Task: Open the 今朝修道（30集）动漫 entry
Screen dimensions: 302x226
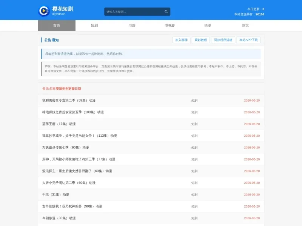Action: [59, 218]
